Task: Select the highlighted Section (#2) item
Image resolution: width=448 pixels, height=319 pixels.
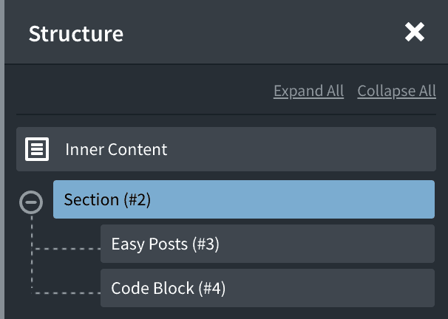Action: tap(244, 199)
